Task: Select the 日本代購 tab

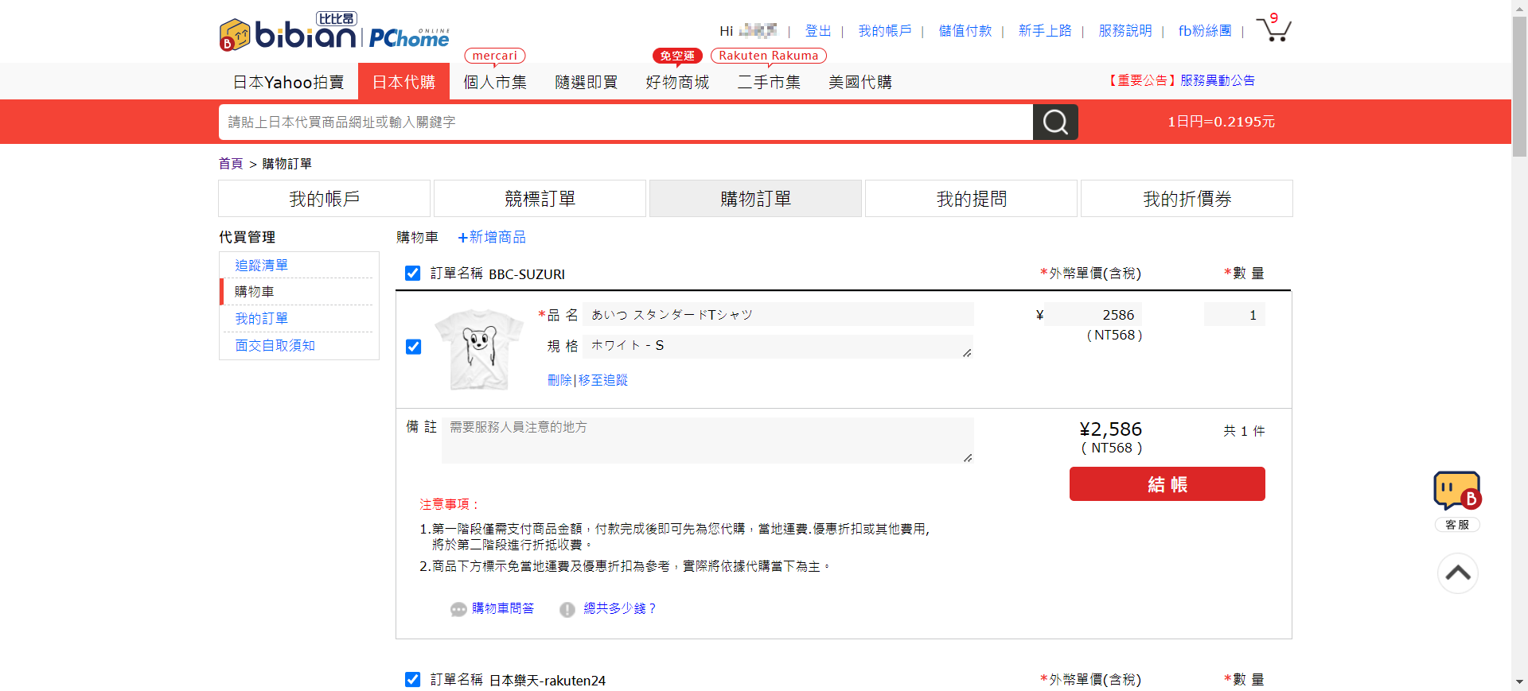Action: click(403, 82)
